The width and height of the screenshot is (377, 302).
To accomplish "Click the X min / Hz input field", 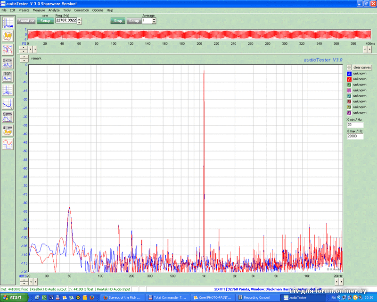I will 355,125.
